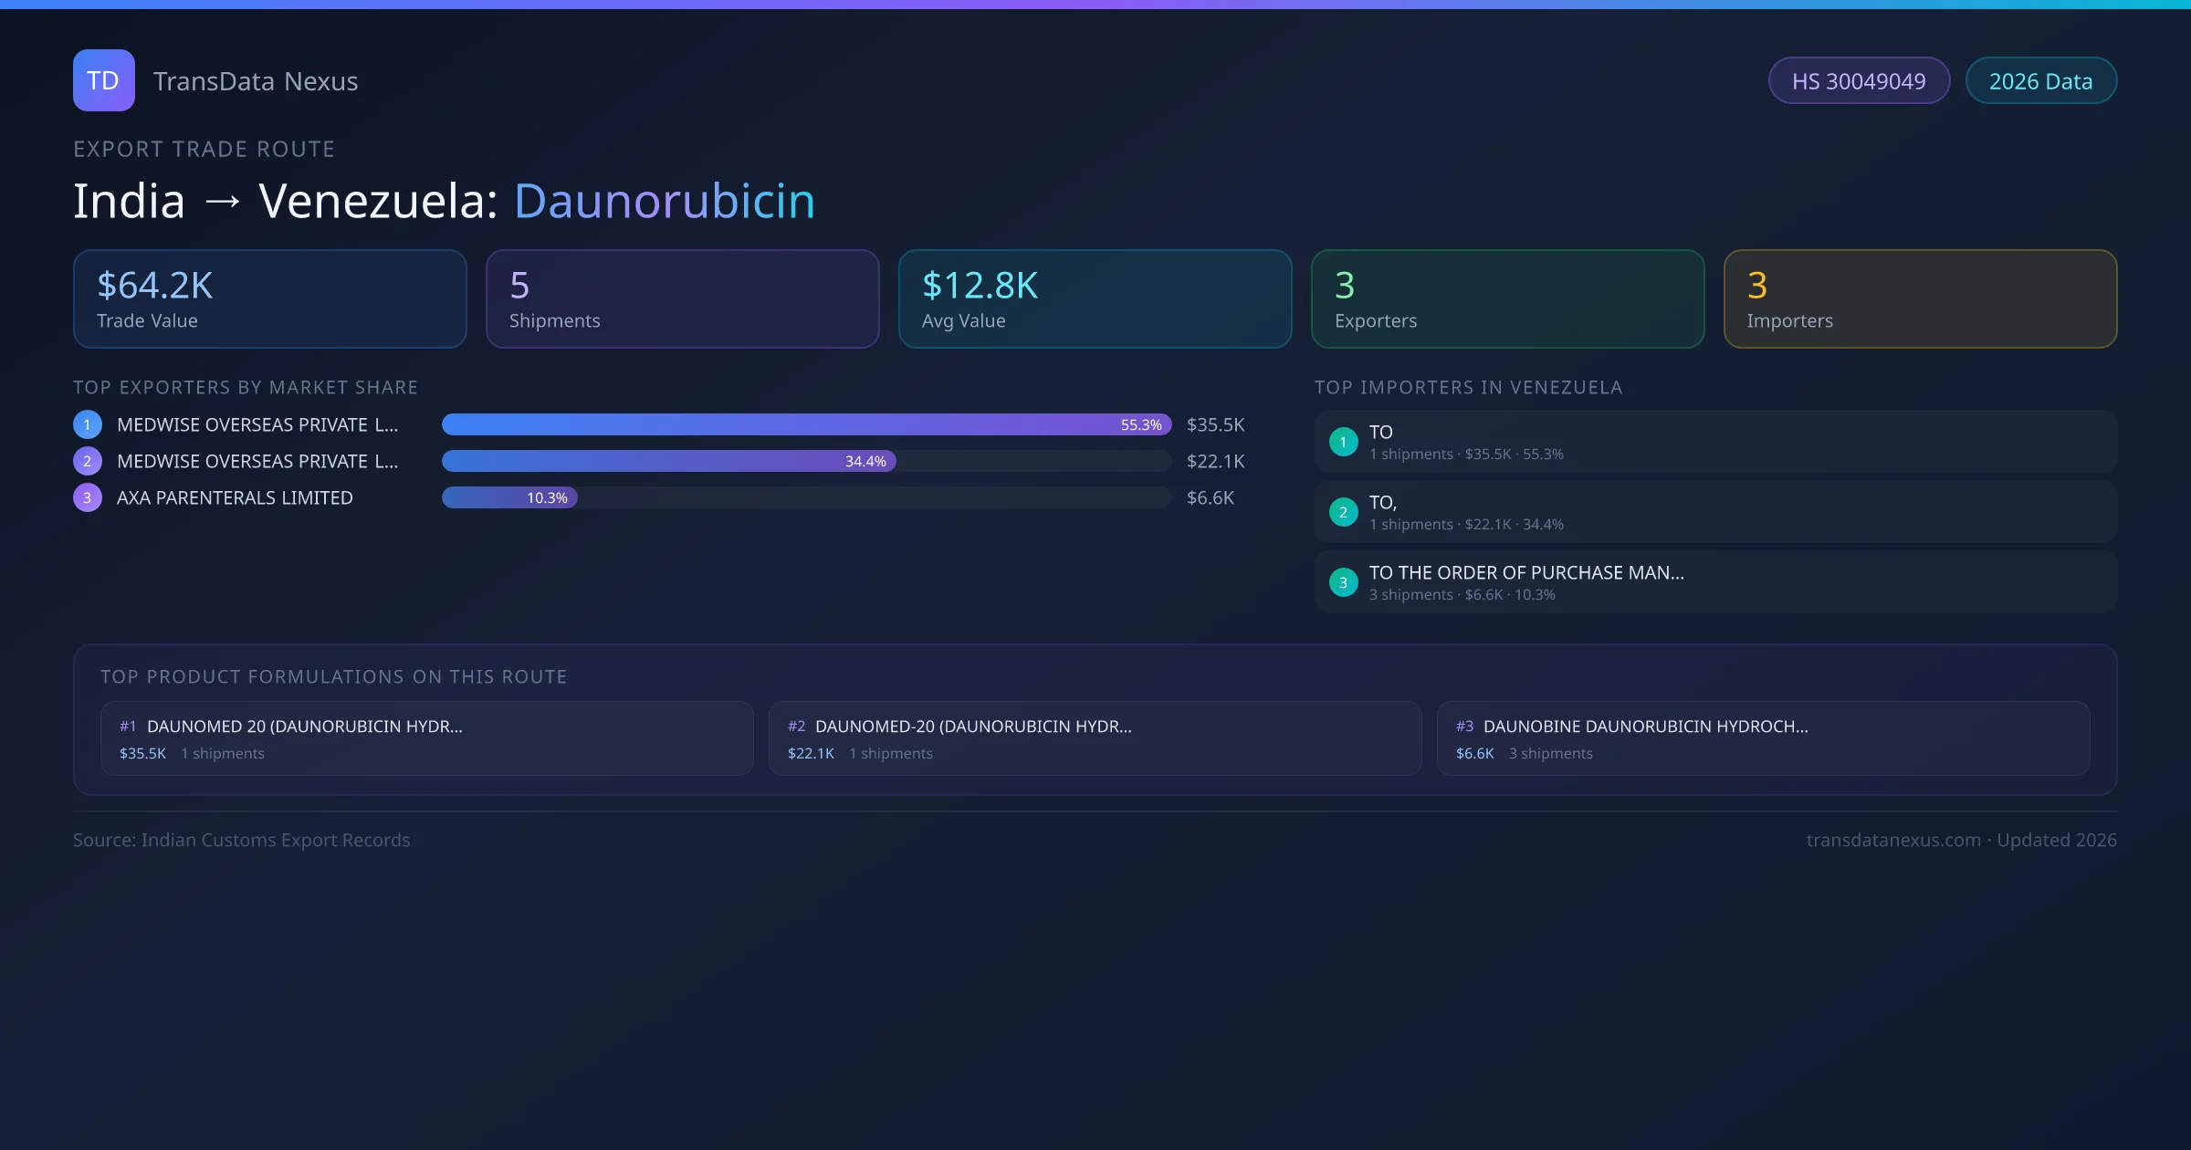
Task: Click the blue rank 1 exporter badge
Action: 88,424
